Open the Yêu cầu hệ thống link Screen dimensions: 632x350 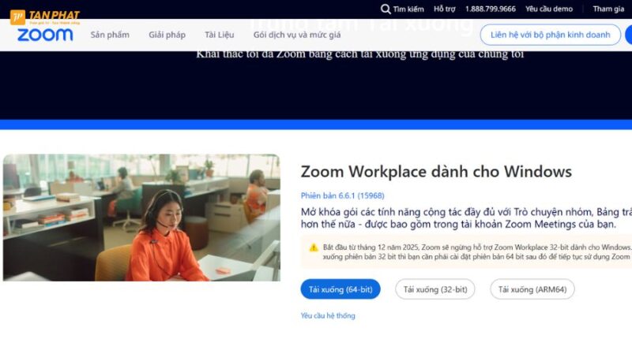(x=328, y=316)
